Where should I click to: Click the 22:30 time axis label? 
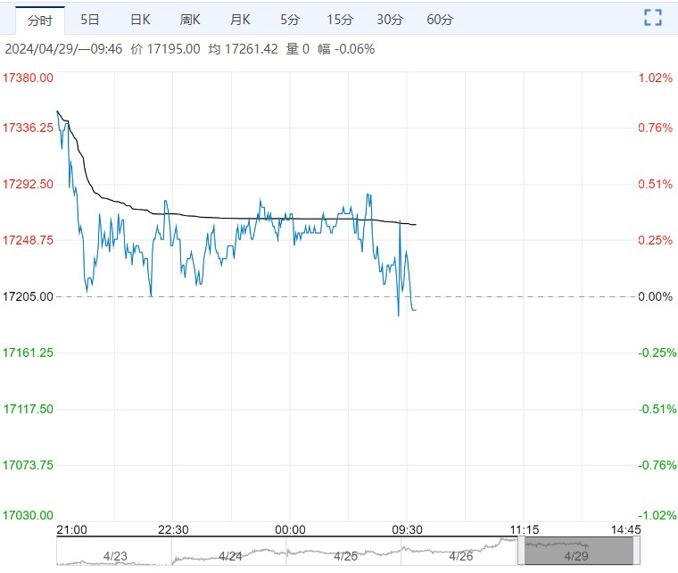(x=173, y=529)
